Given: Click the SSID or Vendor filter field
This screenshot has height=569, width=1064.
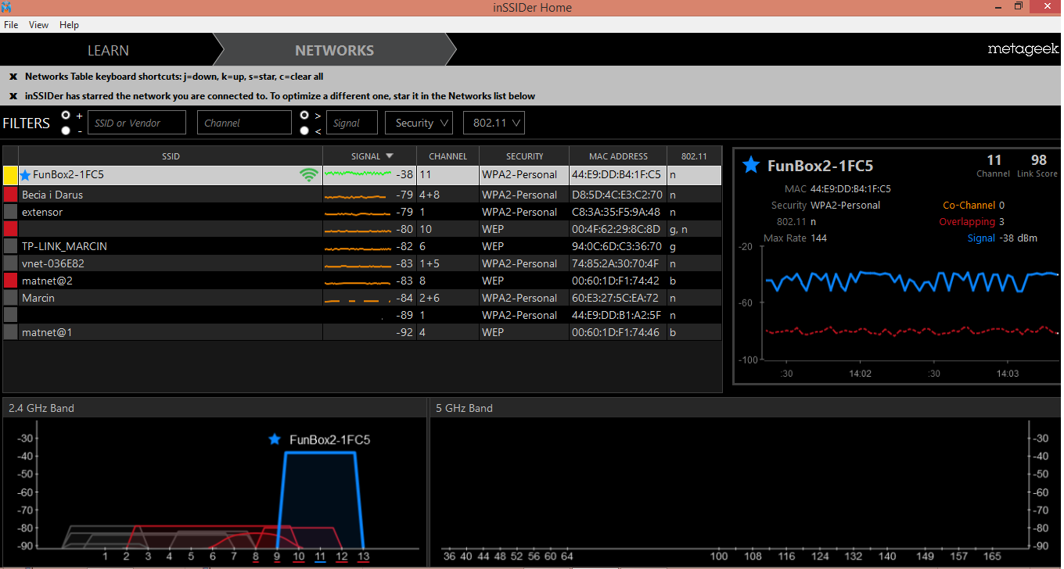Looking at the screenshot, I should pos(137,123).
